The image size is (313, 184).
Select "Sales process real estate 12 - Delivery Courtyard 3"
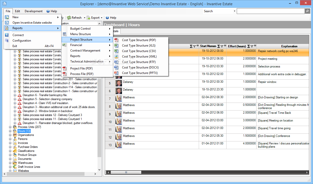point(52,115)
